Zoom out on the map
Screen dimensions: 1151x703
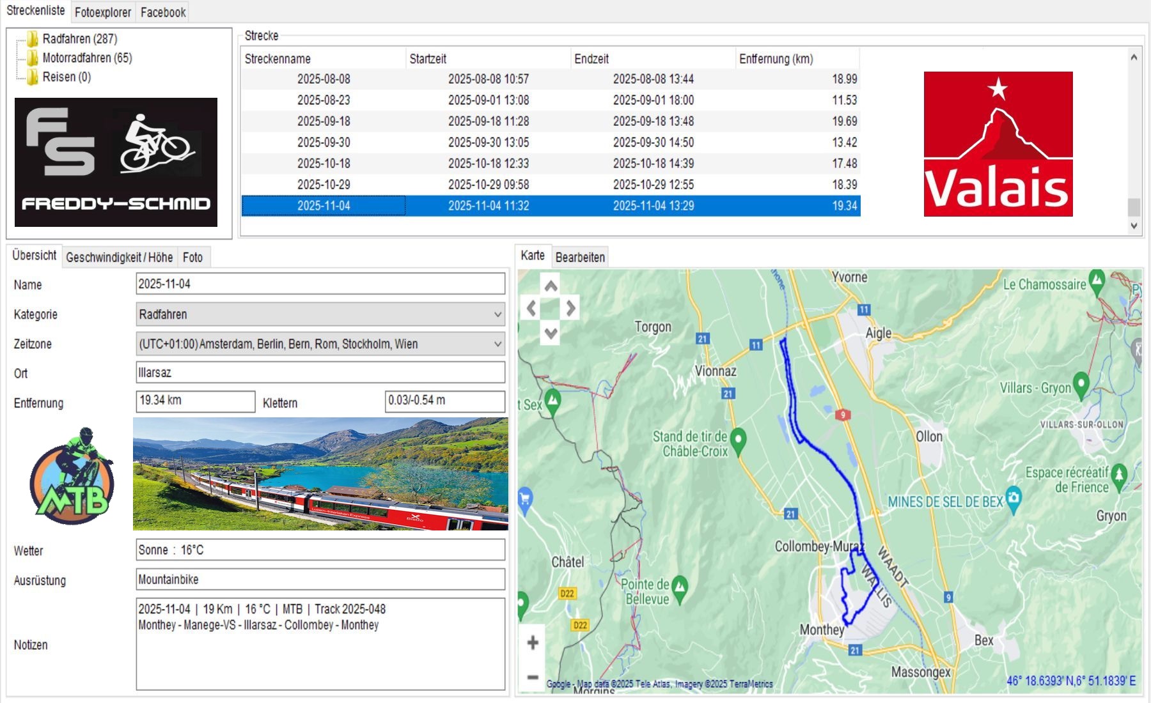click(x=532, y=676)
